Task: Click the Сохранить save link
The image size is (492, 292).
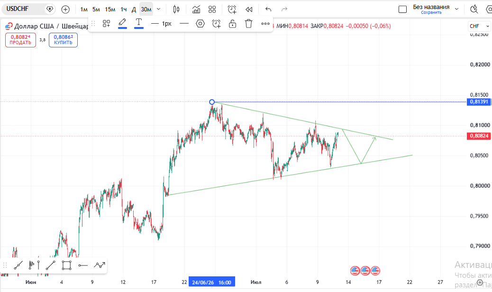Action: click(x=431, y=12)
